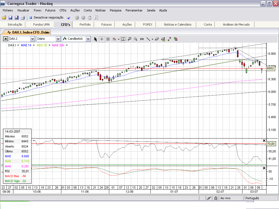Viewport: 279px width, 209px height.
Task: Open dropdown arrow next to indicators icon
Action: pos(119,39)
